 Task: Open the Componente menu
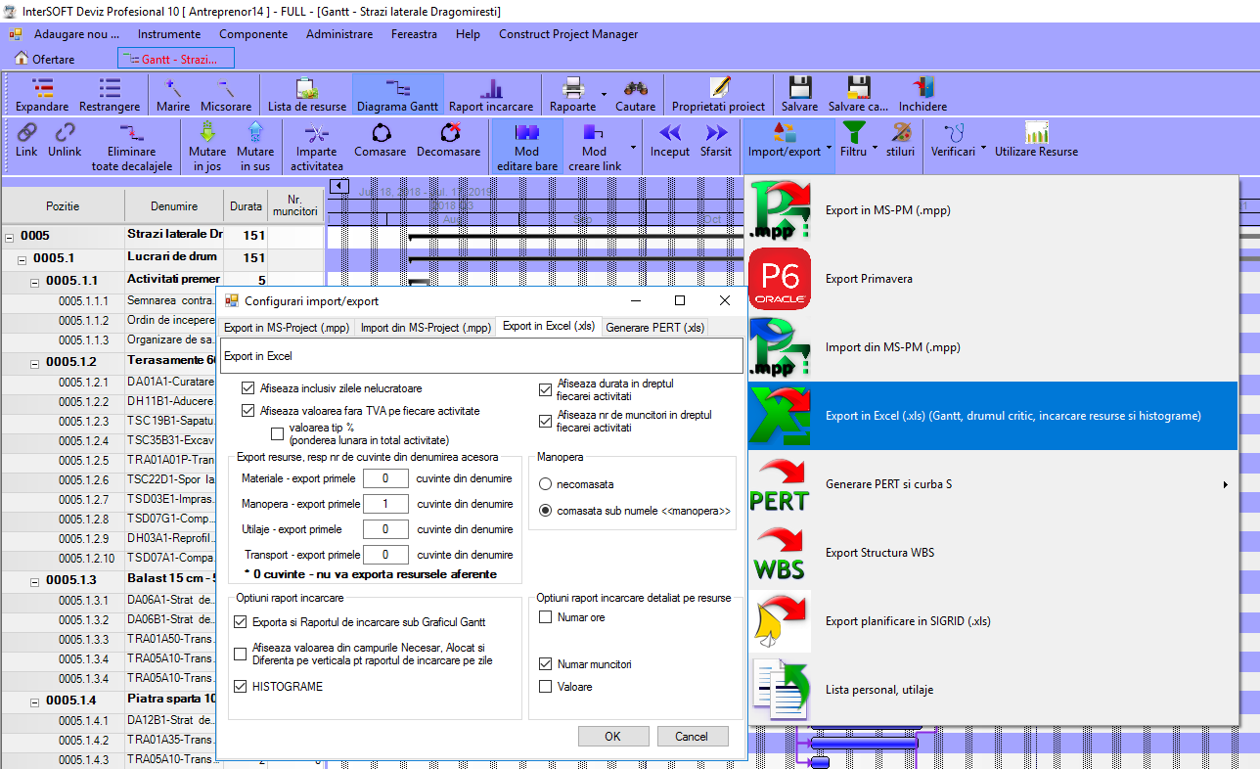[x=253, y=34]
